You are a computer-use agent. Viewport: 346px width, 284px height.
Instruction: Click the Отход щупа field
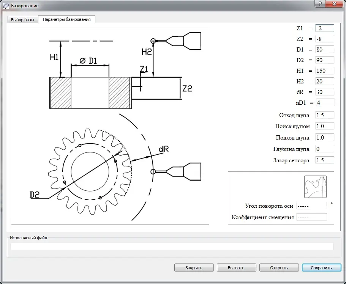pyautogui.click(x=324, y=115)
